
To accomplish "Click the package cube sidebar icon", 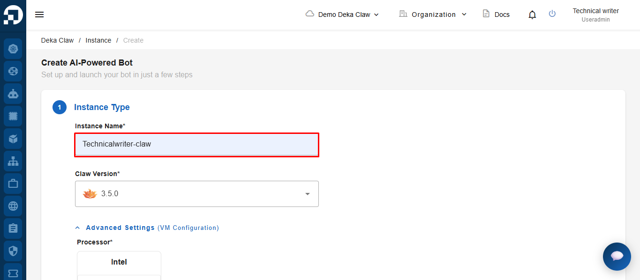I will tap(13, 139).
